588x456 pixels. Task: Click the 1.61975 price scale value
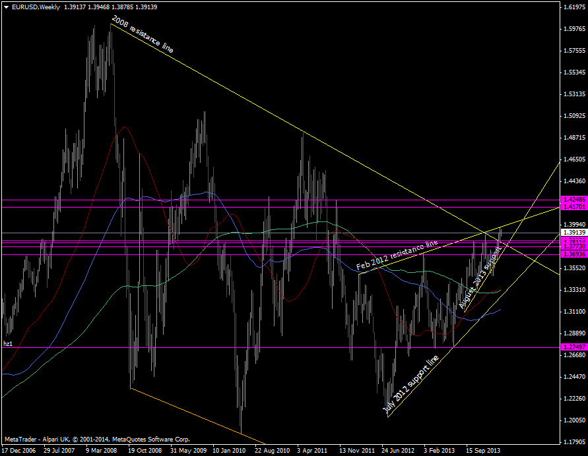coord(572,7)
